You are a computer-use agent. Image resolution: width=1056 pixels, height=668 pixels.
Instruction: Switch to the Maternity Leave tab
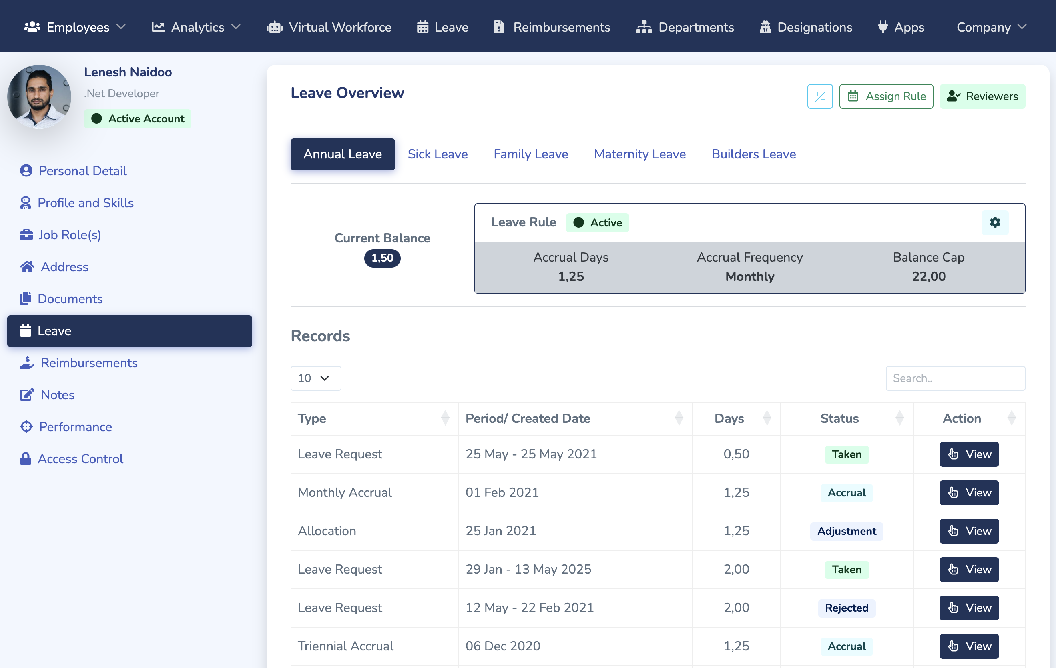tap(639, 154)
